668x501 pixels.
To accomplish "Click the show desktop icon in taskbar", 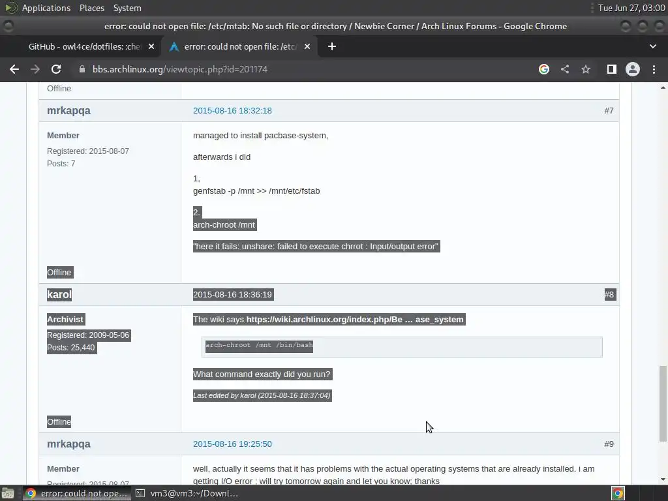I will (x=7, y=494).
